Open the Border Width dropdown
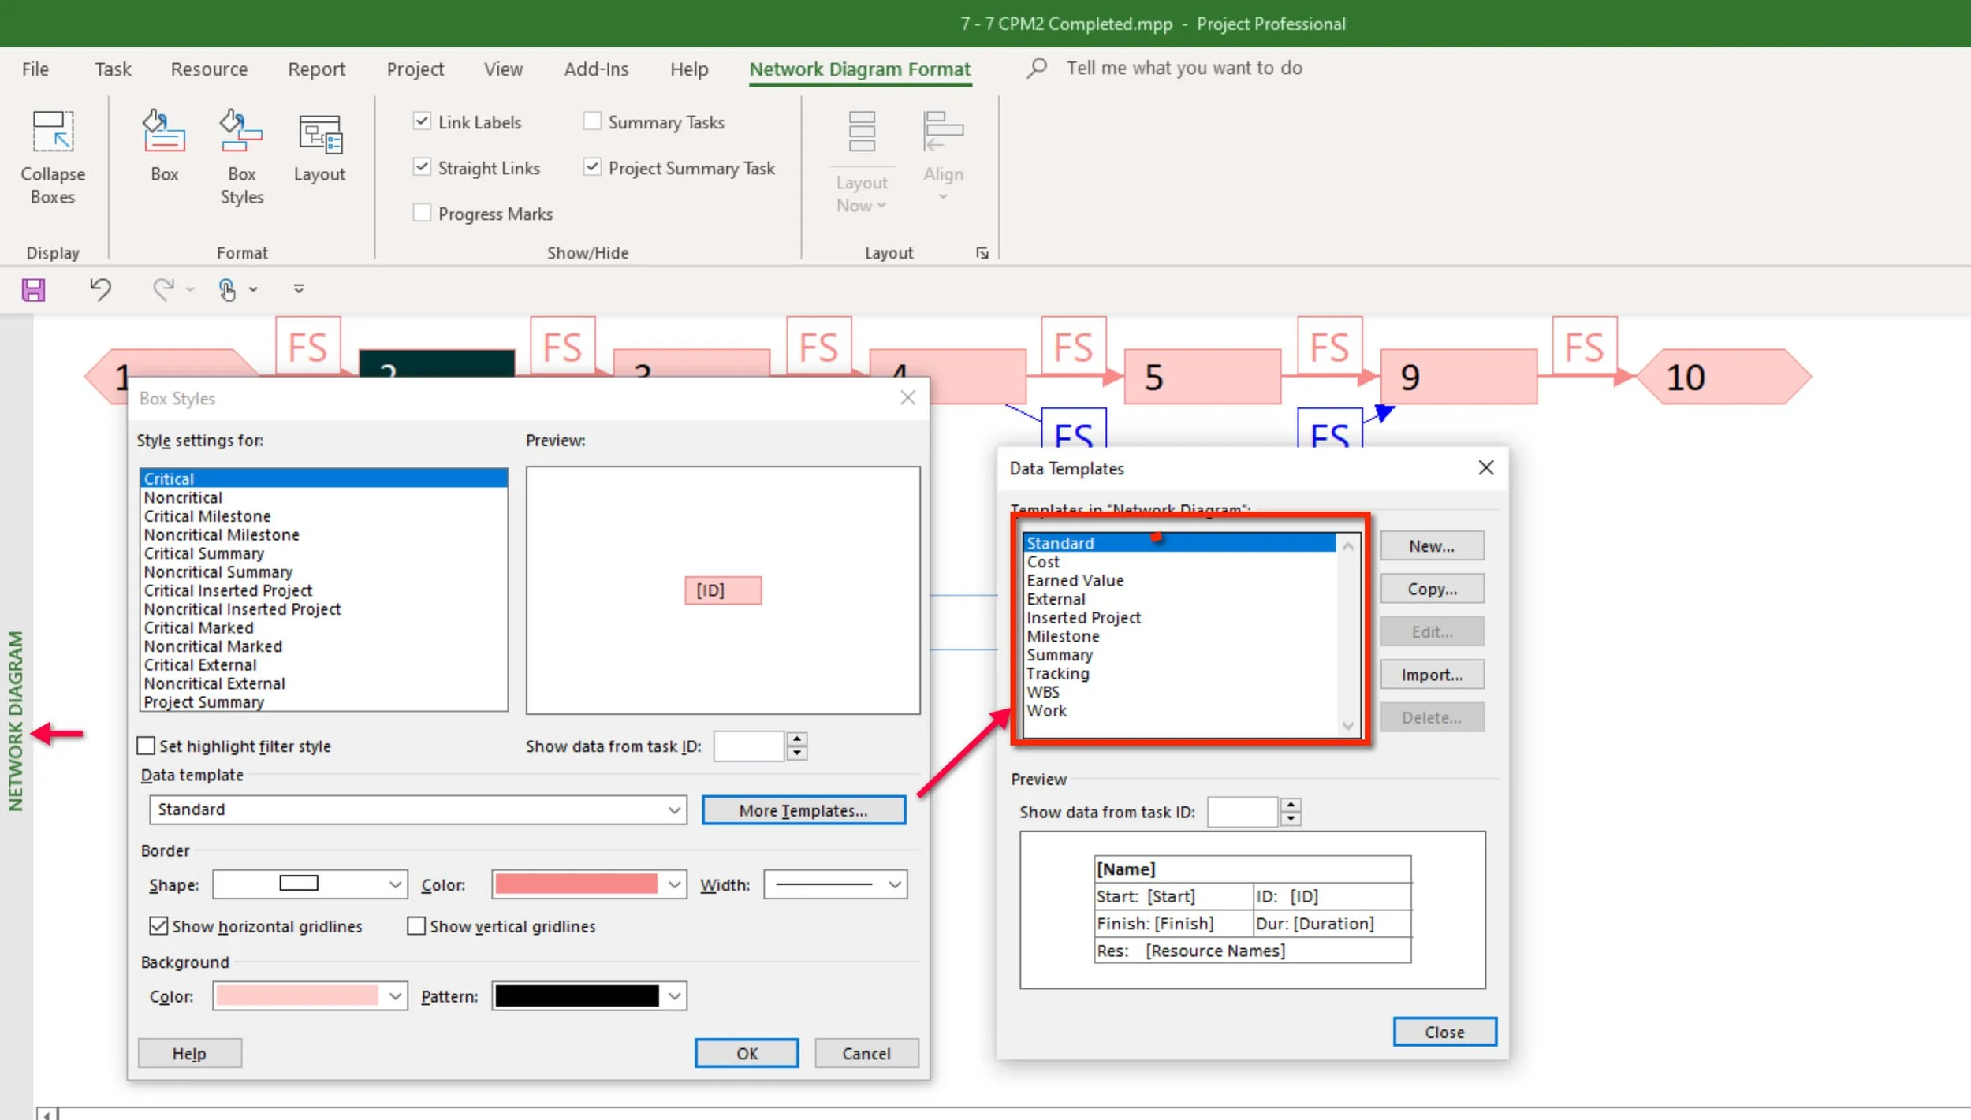Viewport: 1971px width, 1120px height. tap(835, 884)
